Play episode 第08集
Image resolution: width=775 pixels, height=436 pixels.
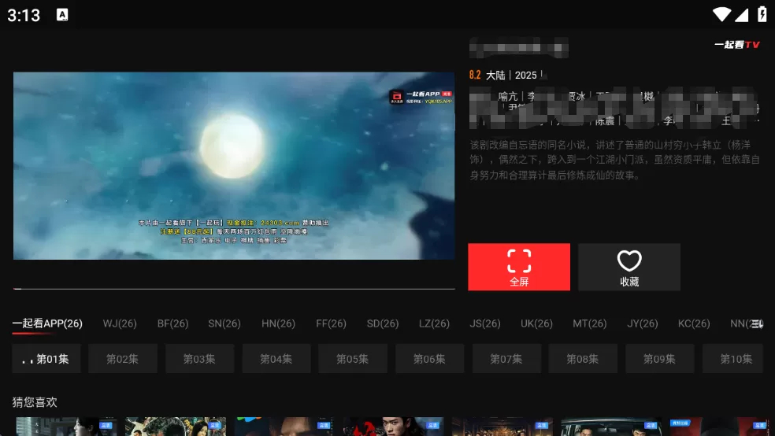pyautogui.click(x=582, y=359)
